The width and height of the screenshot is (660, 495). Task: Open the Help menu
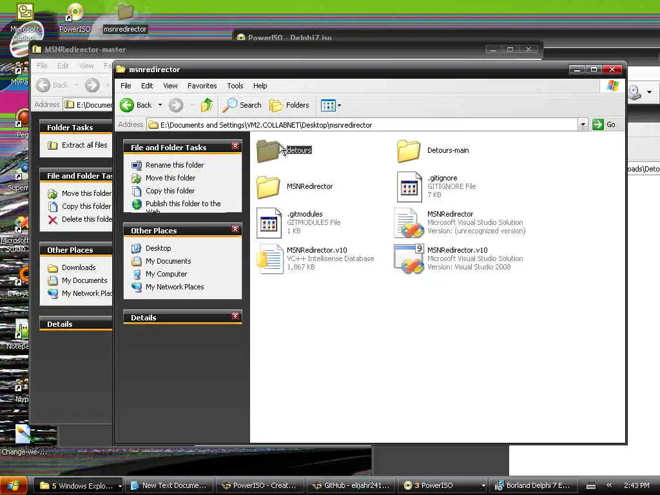tap(260, 86)
